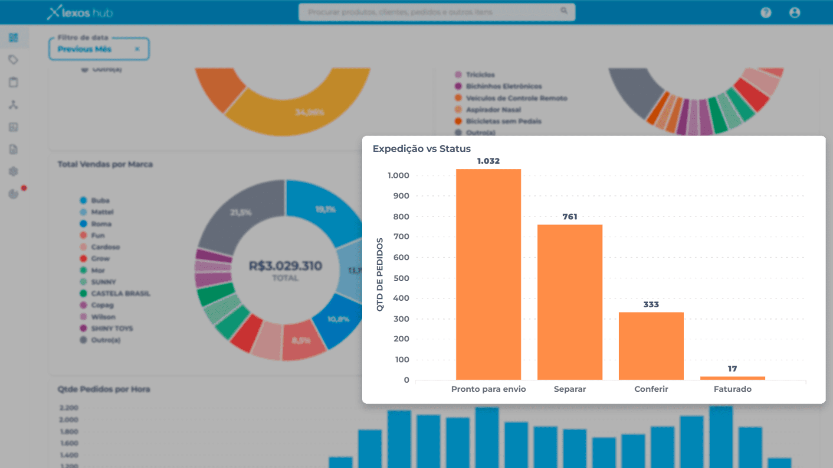The image size is (833, 468).
Task: Expand the Filtro de data dropdown
Action: [98, 49]
